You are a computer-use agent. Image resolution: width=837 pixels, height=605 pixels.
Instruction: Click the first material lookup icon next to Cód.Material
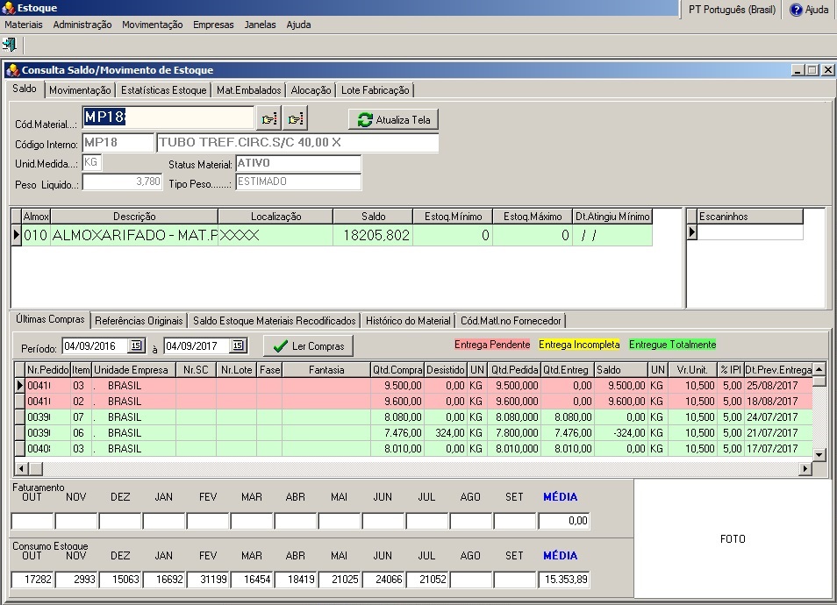click(x=268, y=118)
